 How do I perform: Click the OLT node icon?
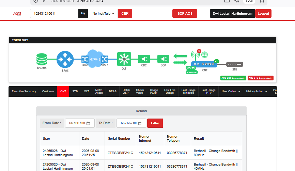click(124, 59)
